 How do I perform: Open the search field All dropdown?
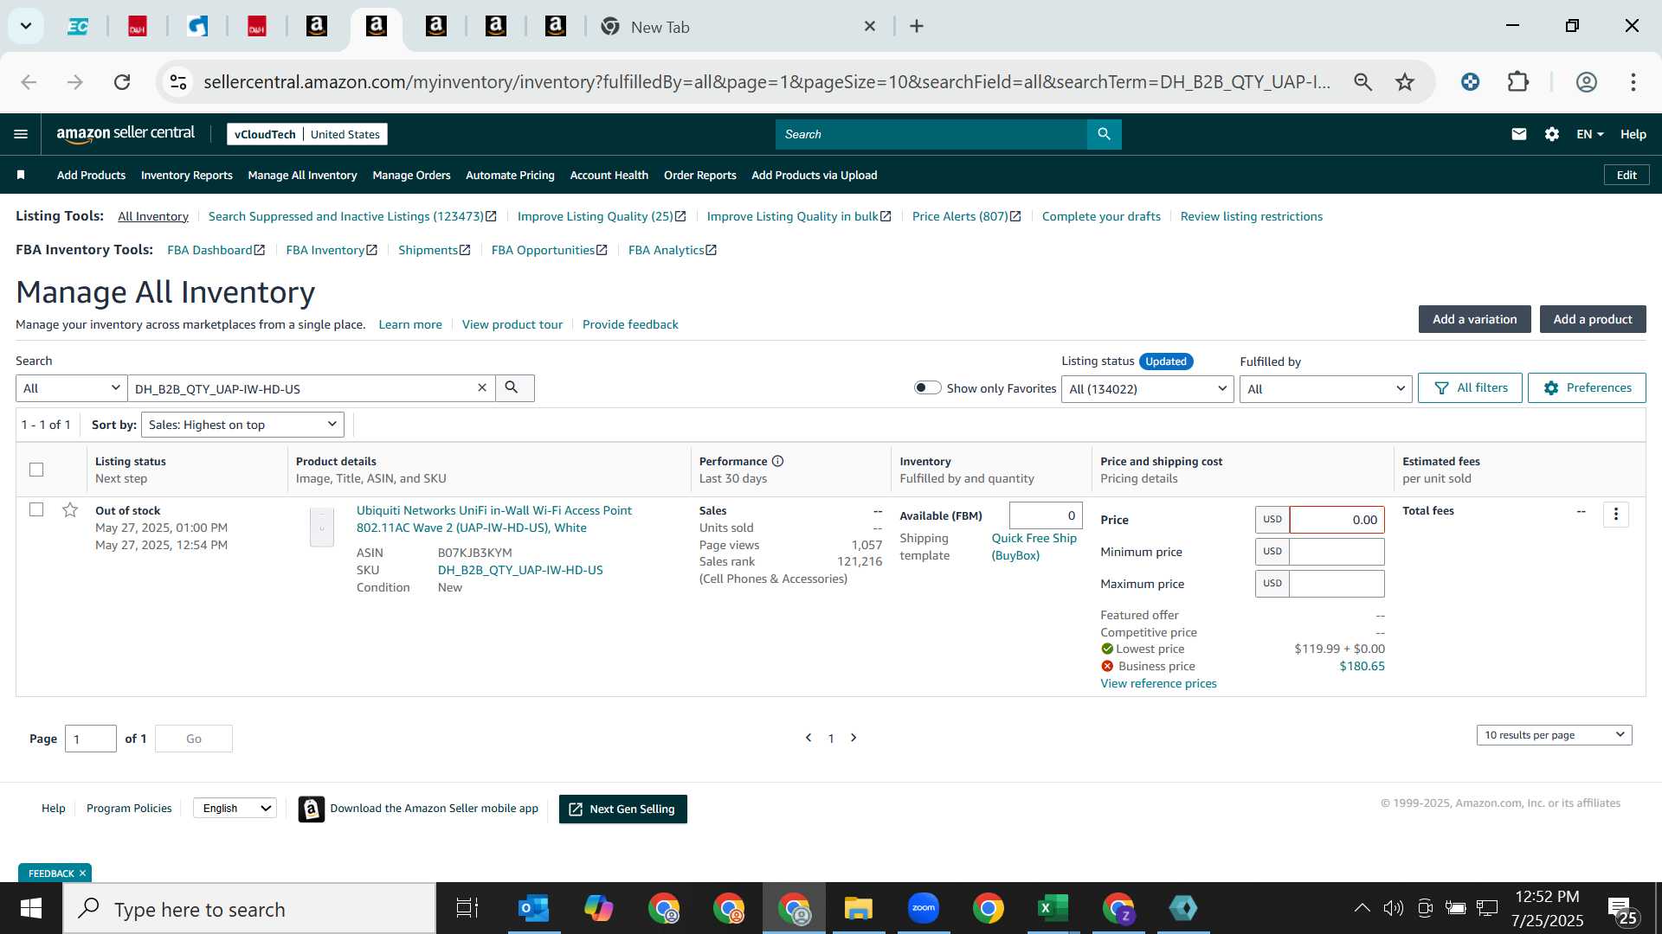click(x=72, y=388)
